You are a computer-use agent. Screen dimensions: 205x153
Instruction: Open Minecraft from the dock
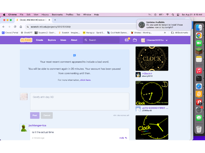pyautogui.click(x=199, y=51)
